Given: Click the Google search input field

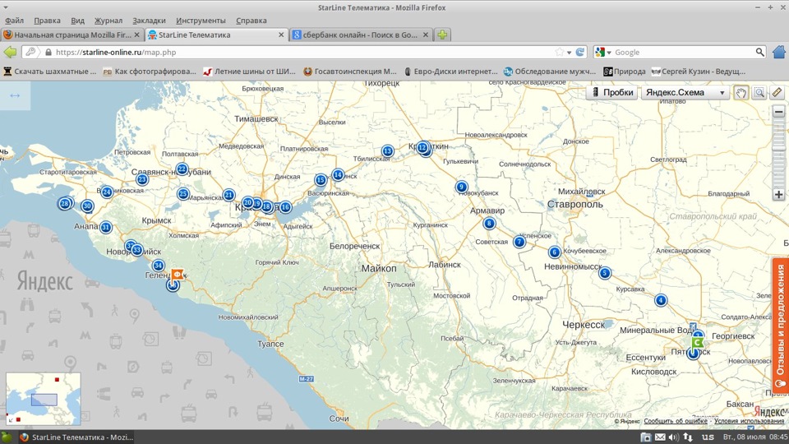Looking at the screenshot, I should pyautogui.click(x=683, y=53).
